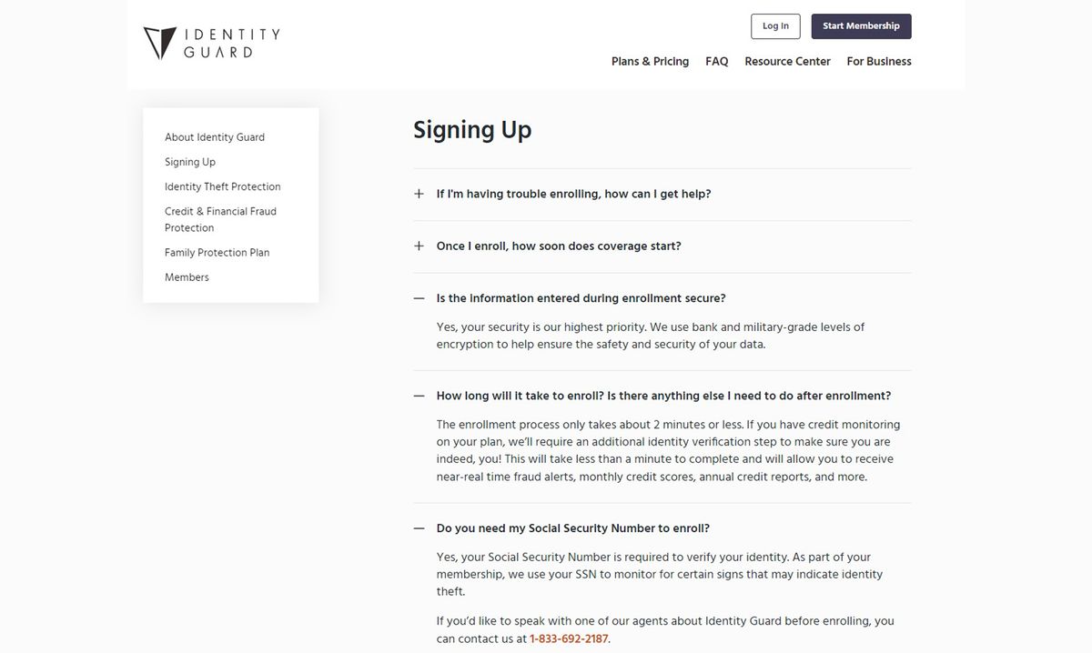Jump to Family Protection Plan section
Image resolution: width=1092 pixels, height=653 pixels.
[217, 253]
